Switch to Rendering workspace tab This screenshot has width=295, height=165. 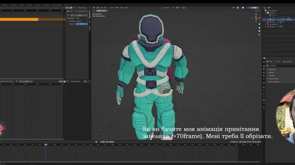[37, 5]
